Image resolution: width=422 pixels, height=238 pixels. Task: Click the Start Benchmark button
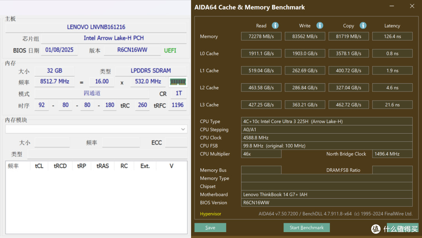[307, 227]
